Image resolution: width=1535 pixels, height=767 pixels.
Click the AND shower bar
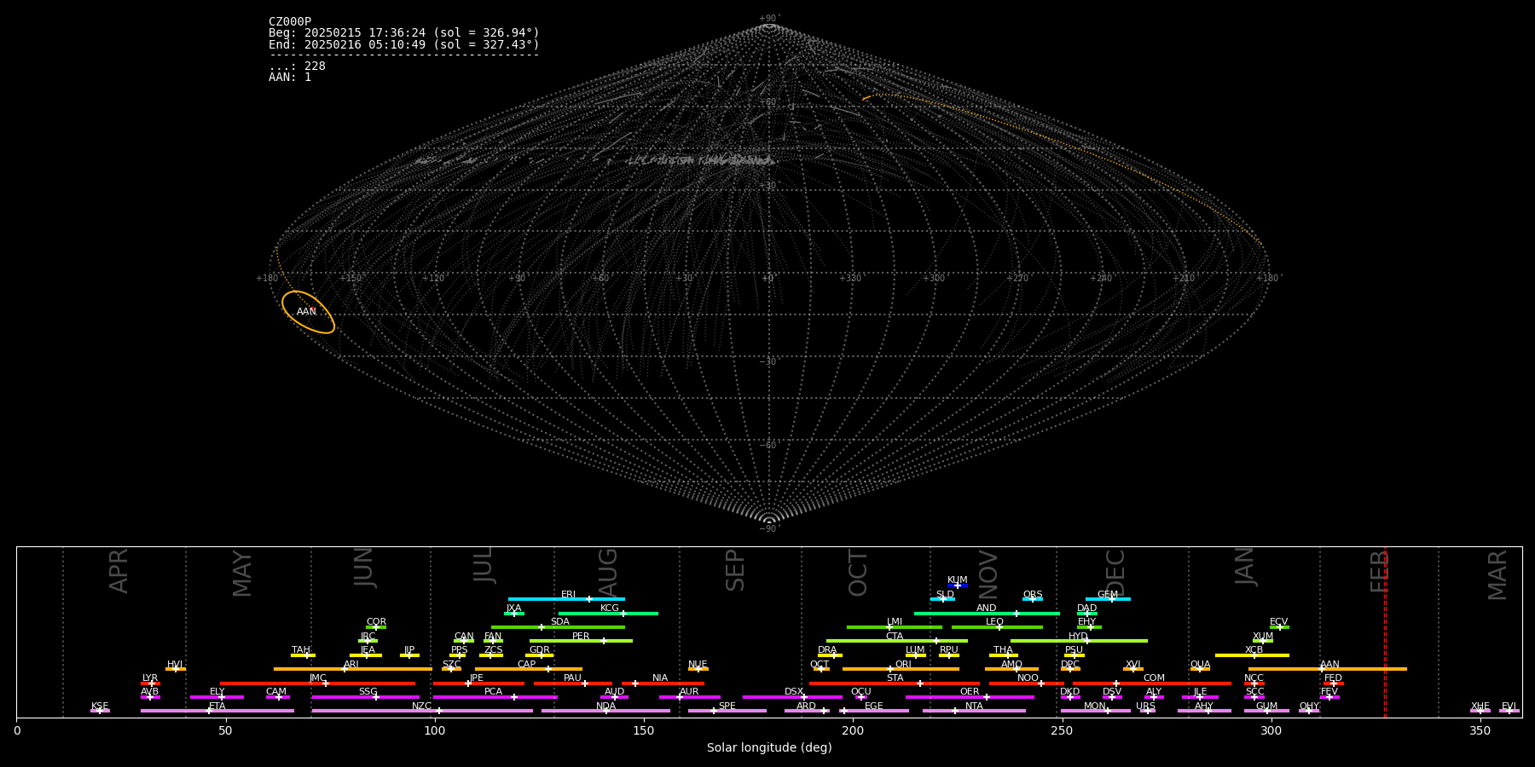pyautogui.click(x=987, y=614)
